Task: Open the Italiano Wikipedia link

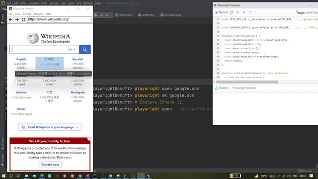Action: point(21,92)
